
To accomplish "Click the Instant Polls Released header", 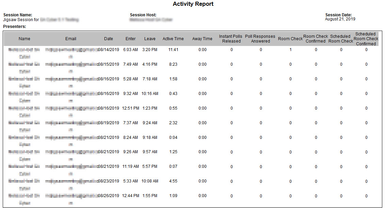I will click(230, 39).
